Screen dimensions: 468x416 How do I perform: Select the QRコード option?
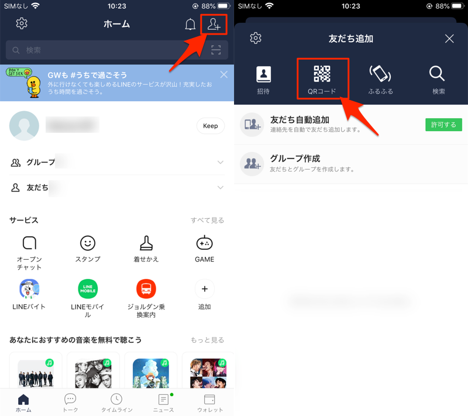pyautogui.click(x=322, y=78)
